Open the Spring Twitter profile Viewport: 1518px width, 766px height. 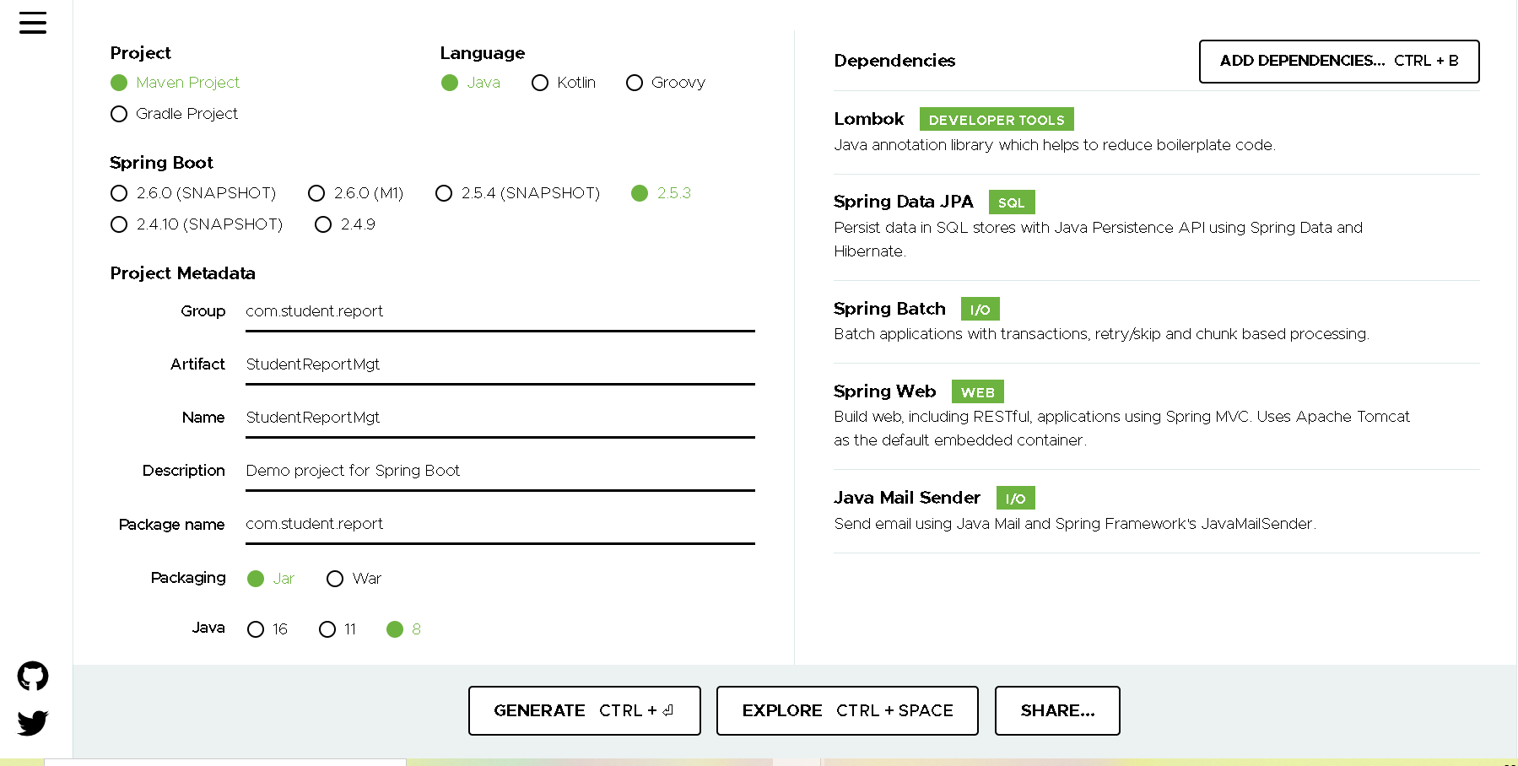click(x=33, y=723)
